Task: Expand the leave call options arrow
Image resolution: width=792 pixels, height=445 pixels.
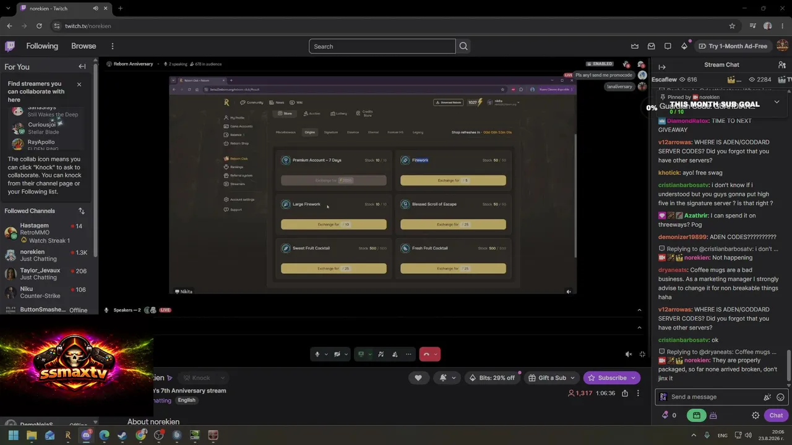Action: pos(436,354)
